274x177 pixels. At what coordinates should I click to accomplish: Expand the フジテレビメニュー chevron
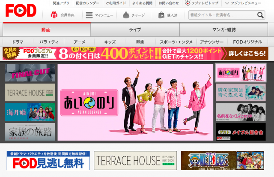click(x=227, y=3)
